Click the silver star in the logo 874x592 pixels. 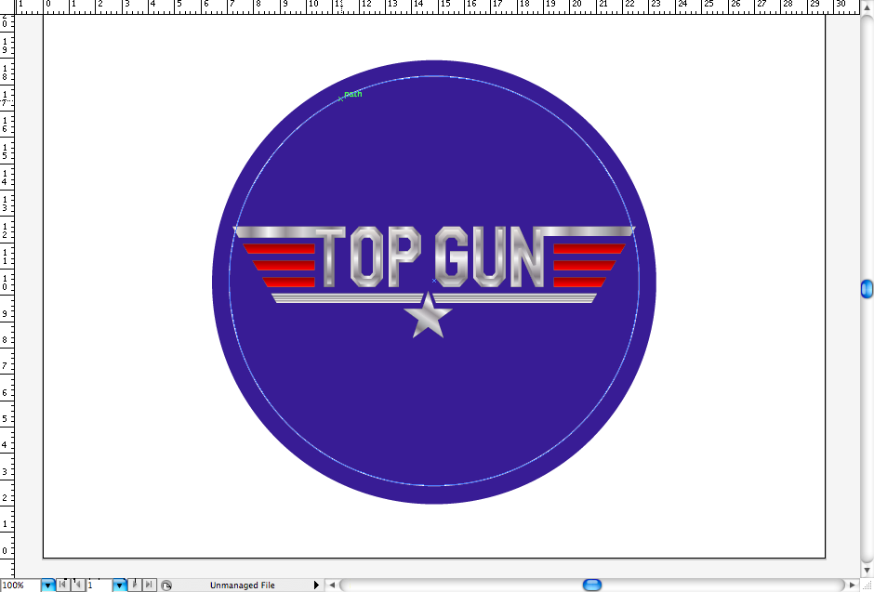(x=428, y=316)
